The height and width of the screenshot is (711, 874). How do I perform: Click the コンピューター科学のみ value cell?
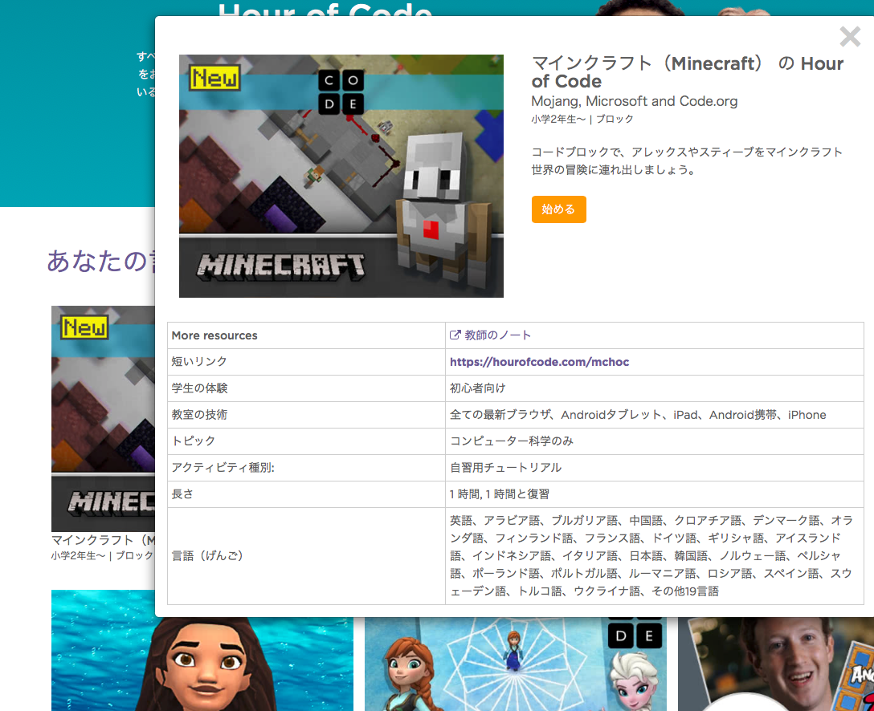point(655,441)
